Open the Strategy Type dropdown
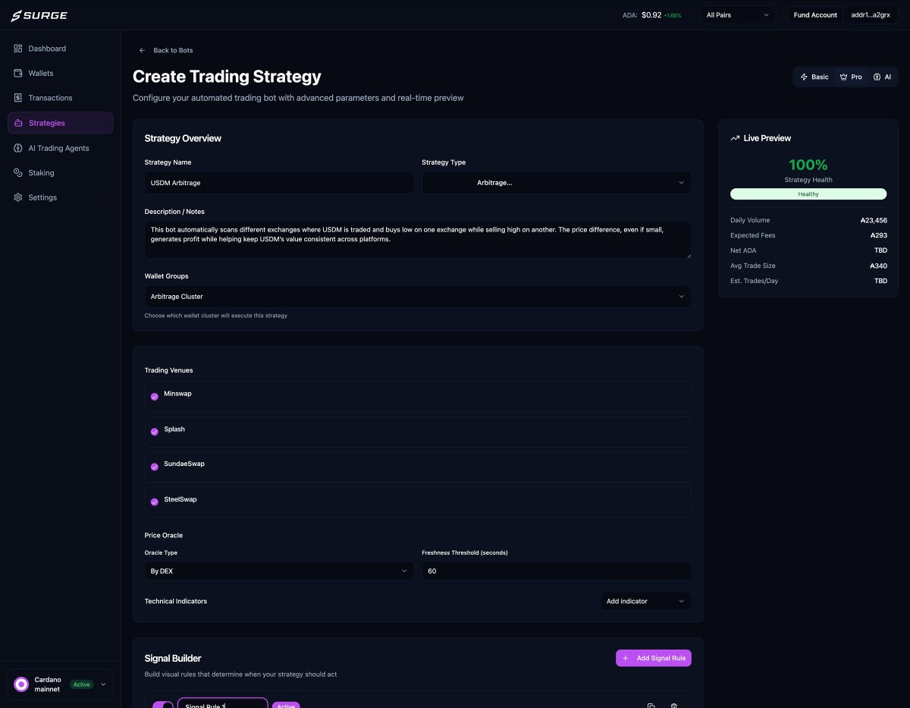Image resolution: width=910 pixels, height=708 pixels. [556, 183]
